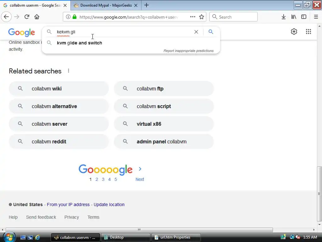Click the Next results link

click(x=140, y=179)
